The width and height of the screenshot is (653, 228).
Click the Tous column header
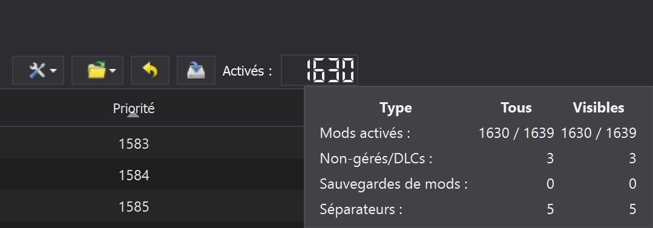(516, 108)
